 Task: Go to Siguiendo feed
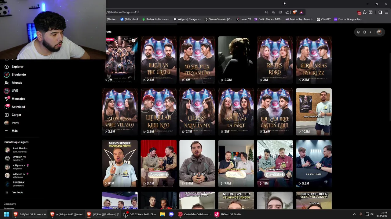pos(15,75)
